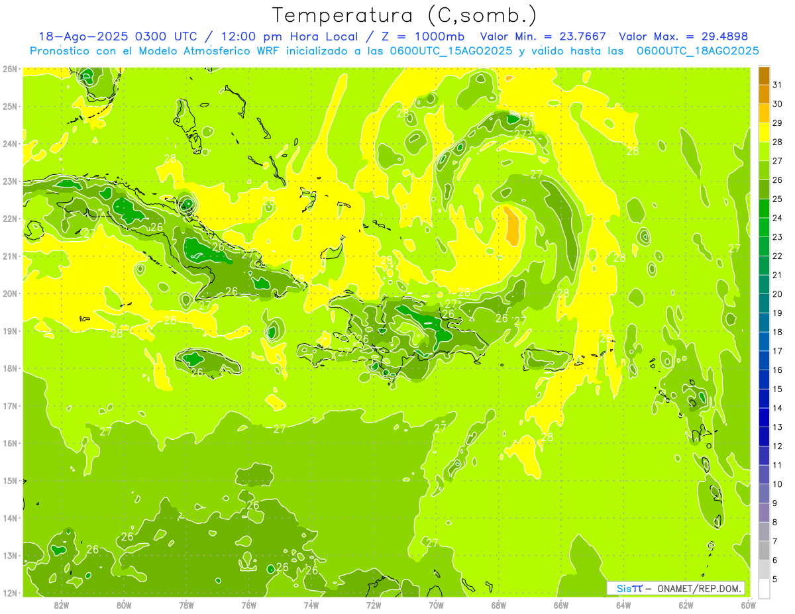Select the 'Valor Max. = 29.4898' readout

684,36
